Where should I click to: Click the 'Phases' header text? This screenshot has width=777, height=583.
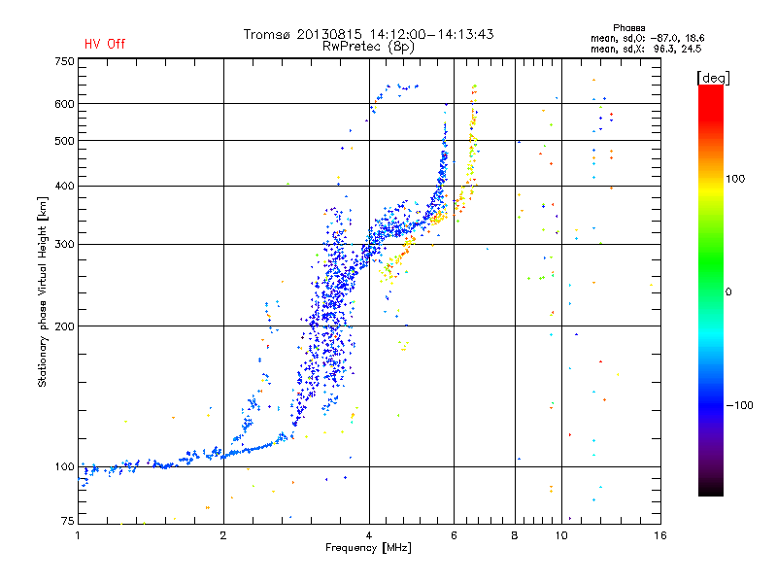pos(628,28)
